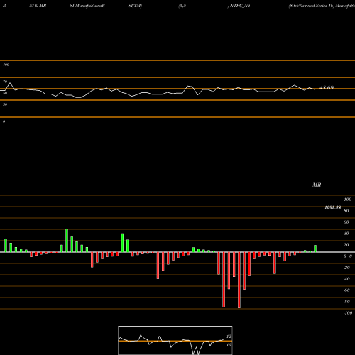
Task: Click the 8.66% Series 1b title text
Action: point(312,6)
